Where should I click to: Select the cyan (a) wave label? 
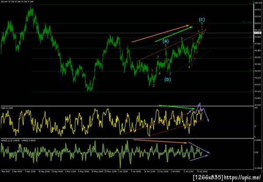[x=166, y=41]
